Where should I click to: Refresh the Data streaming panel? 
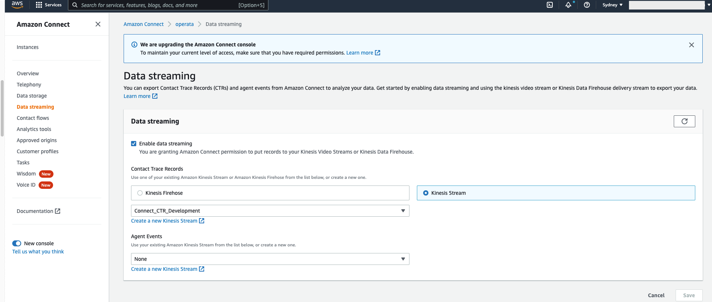pyautogui.click(x=684, y=121)
